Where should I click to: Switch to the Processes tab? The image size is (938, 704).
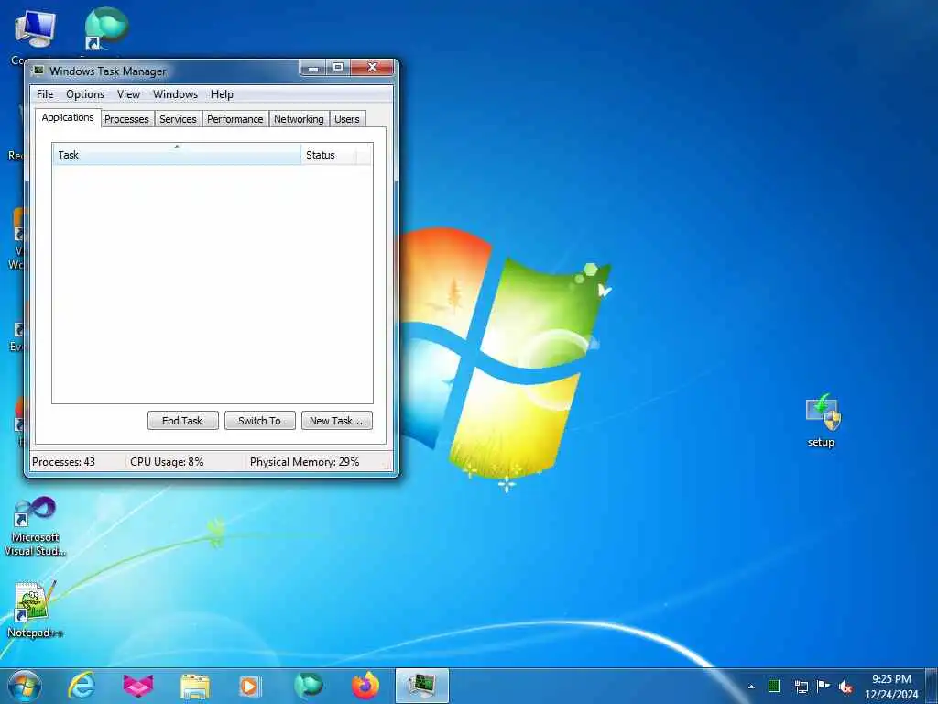(126, 119)
